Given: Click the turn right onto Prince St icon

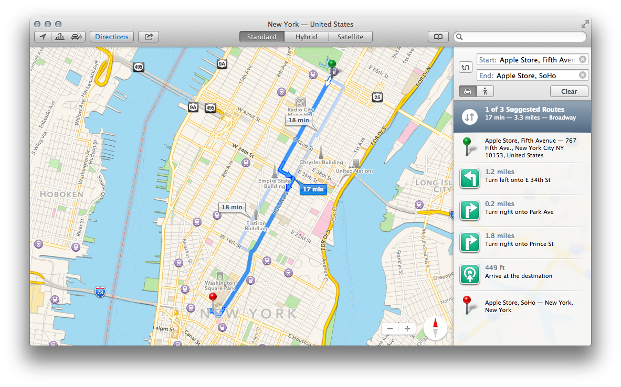Looking at the screenshot, I should point(470,243).
